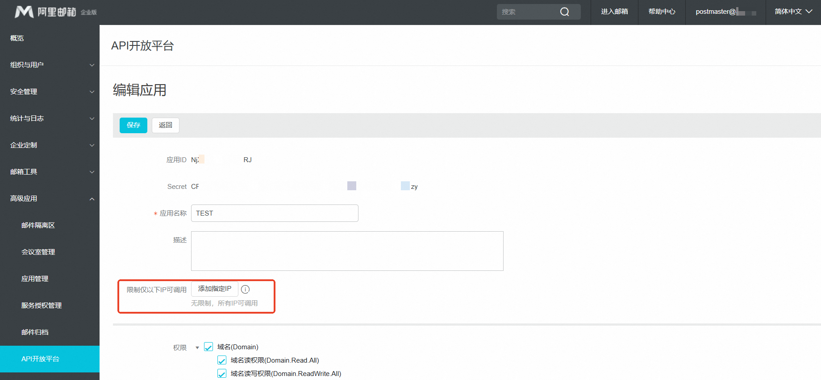Open 邮件隔离区 in the sidebar
The width and height of the screenshot is (821, 380).
point(38,225)
